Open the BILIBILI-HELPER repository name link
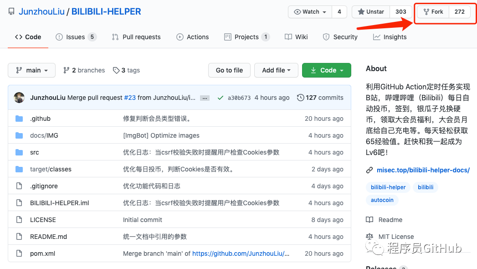The width and height of the screenshot is (477, 269). (106, 11)
